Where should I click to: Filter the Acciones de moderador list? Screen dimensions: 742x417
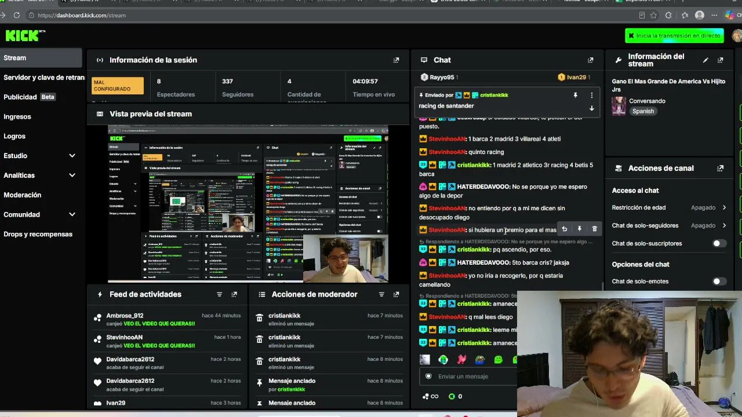(381, 294)
